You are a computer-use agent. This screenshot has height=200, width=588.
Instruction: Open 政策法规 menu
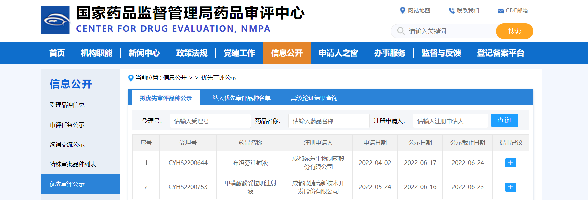192,53
